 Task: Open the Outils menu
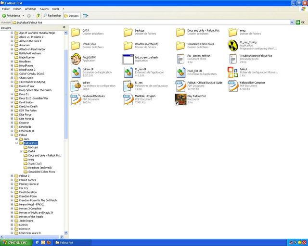click(x=56, y=9)
